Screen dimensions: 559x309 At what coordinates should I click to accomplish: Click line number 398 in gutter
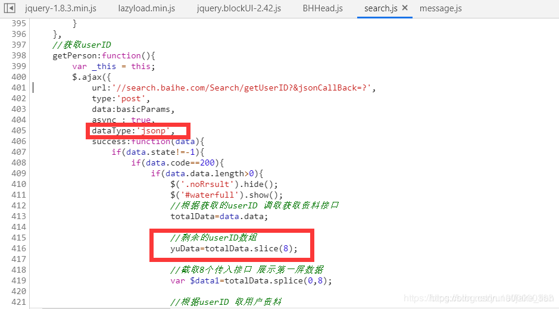tap(19, 55)
